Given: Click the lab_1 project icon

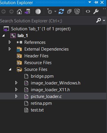Looking at the screenshot, I should (x=13, y=36).
